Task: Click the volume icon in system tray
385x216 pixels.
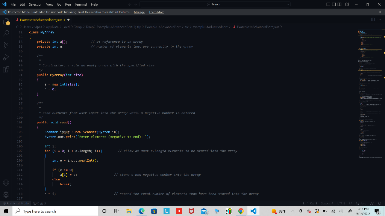Action: pos(341,211)
